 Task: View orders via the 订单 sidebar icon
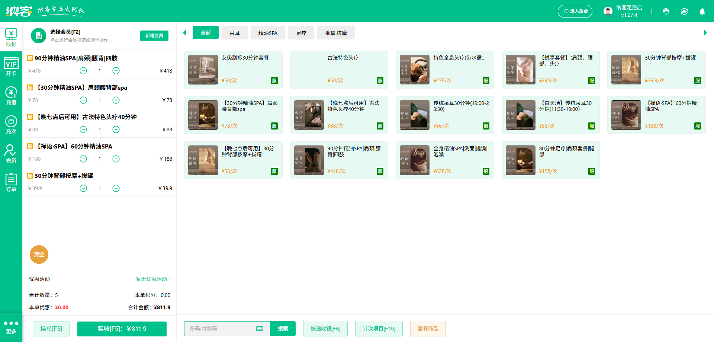tap(11, 182)
